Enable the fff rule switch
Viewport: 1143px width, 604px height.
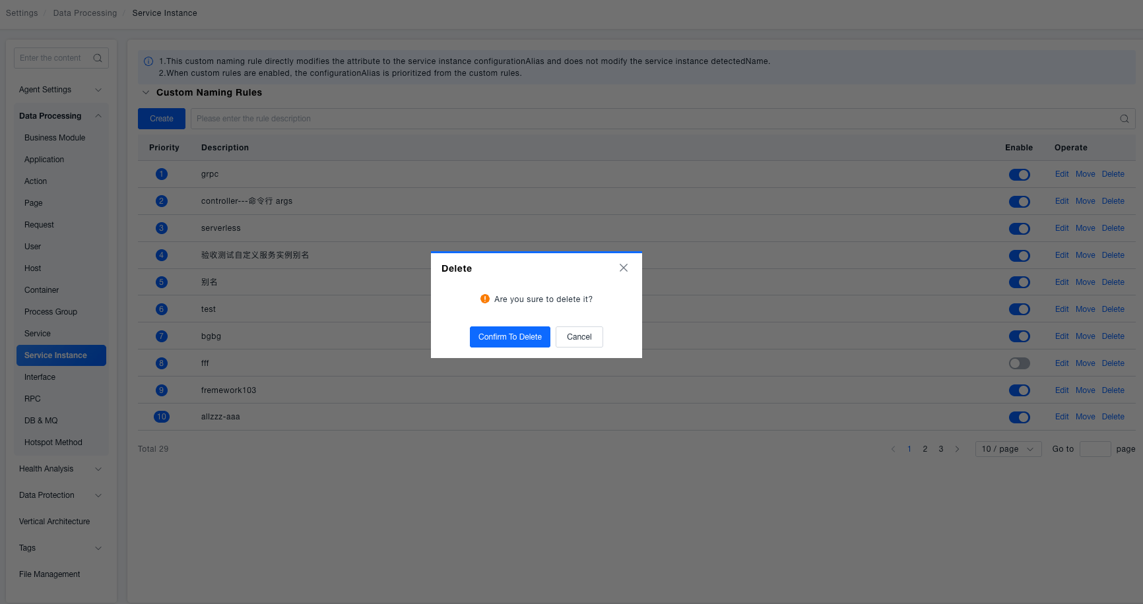1020,363
